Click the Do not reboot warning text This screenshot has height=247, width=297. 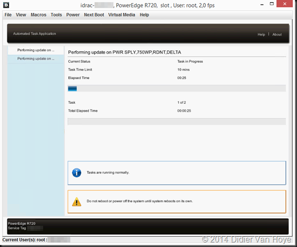140,201
